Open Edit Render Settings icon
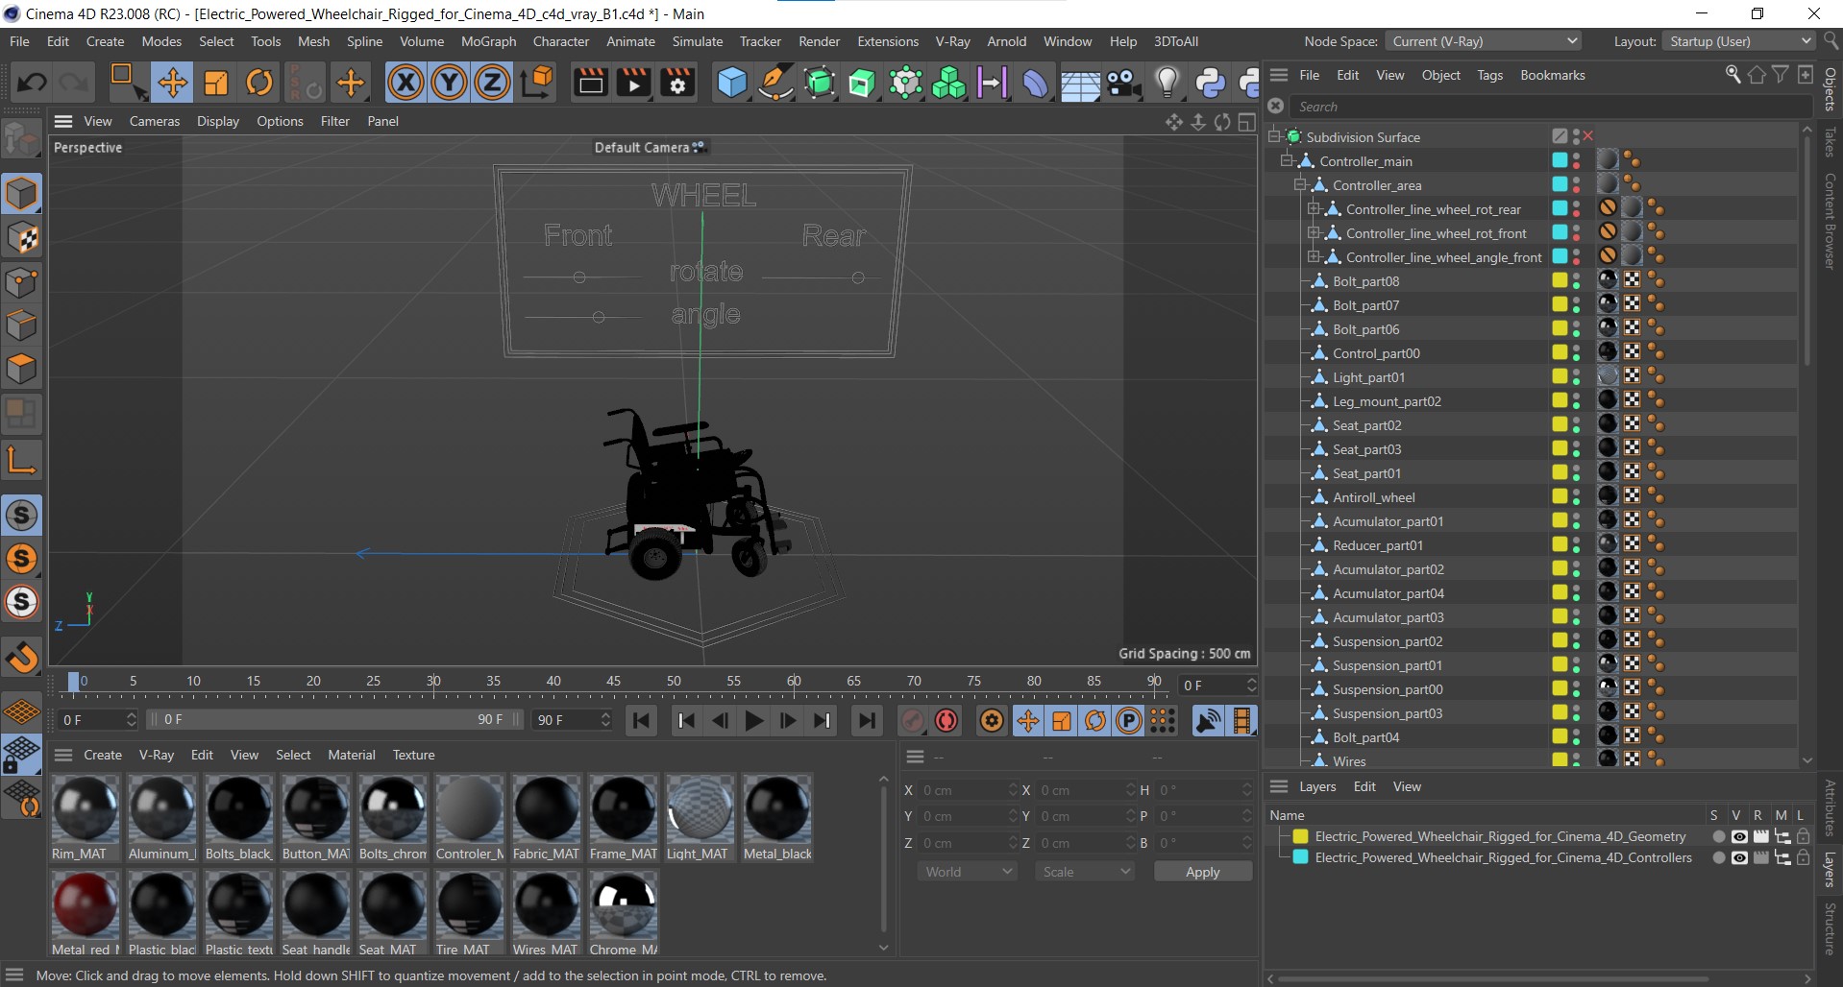Viewport: 1843px width, 987px height. point(677,83)
